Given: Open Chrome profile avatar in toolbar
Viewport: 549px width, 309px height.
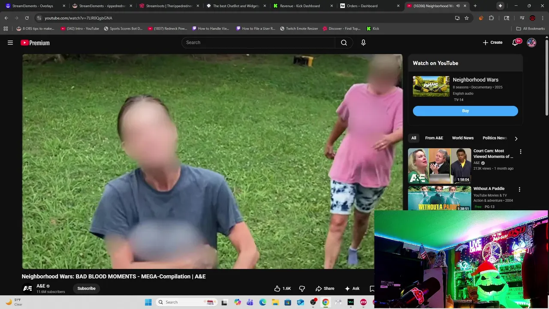Looking at the screenshot, I should 532,18.
